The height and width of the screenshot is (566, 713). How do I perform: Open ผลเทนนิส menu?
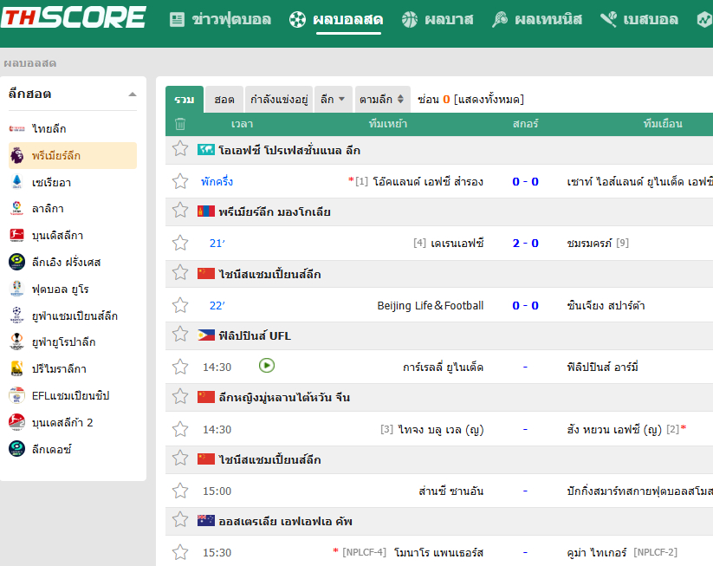tap(548, 20)
